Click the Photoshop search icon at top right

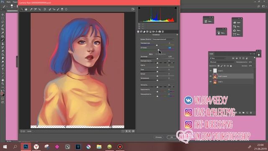(259, 6)
